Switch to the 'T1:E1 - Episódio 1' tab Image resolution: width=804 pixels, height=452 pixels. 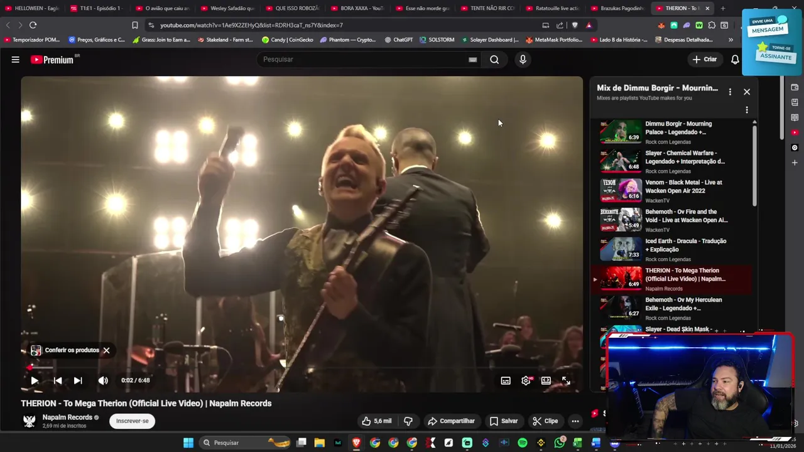pyautogui.click(x=95, y=8)
